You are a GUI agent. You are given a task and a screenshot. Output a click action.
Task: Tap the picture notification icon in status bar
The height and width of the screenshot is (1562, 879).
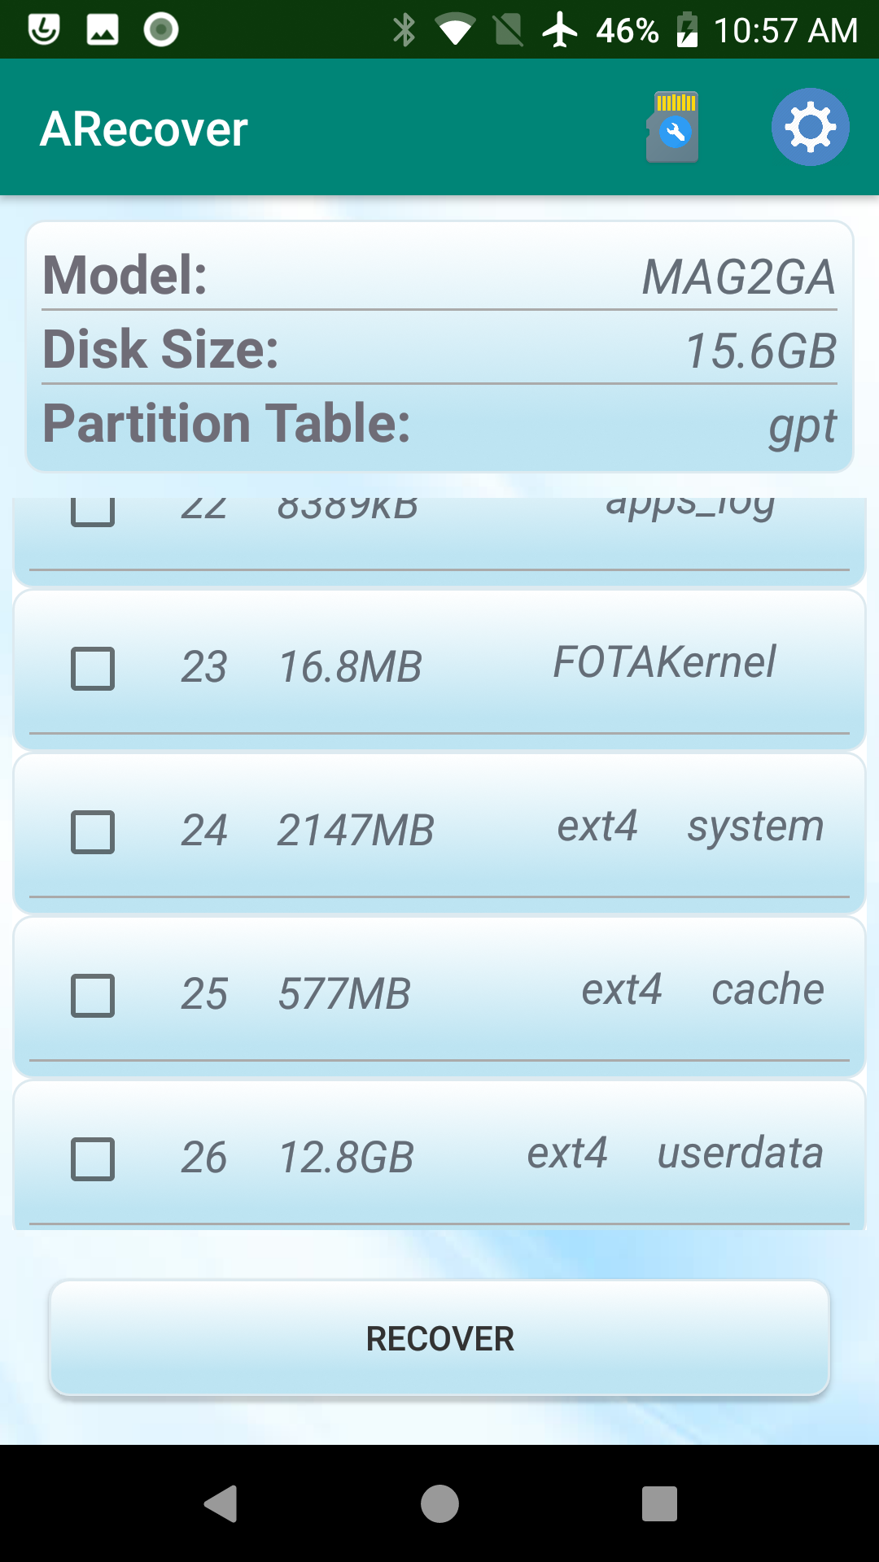click(x=103, y=30)
